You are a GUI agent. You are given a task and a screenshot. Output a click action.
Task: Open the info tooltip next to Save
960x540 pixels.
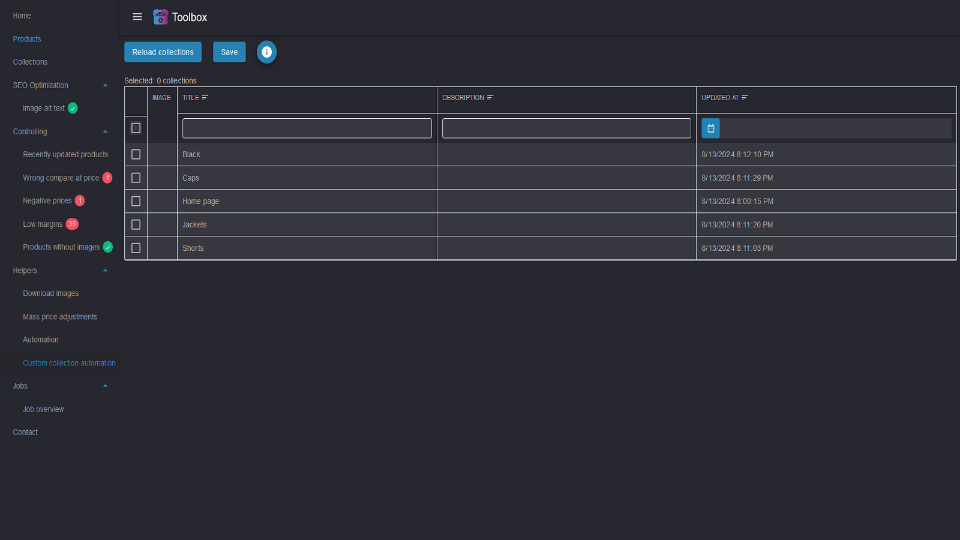tap(266, 52)
